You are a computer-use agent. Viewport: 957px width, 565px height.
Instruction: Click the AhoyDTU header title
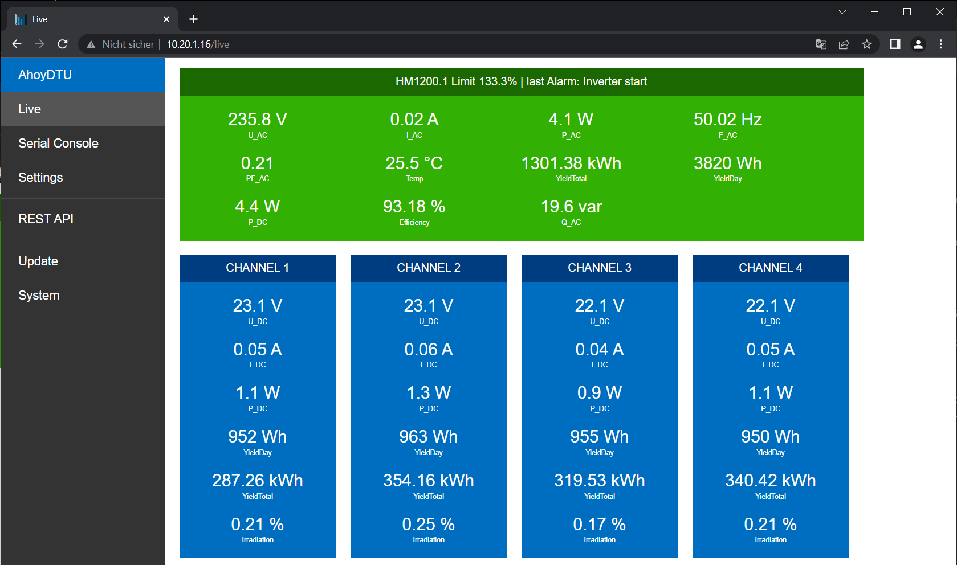point(45,75)
